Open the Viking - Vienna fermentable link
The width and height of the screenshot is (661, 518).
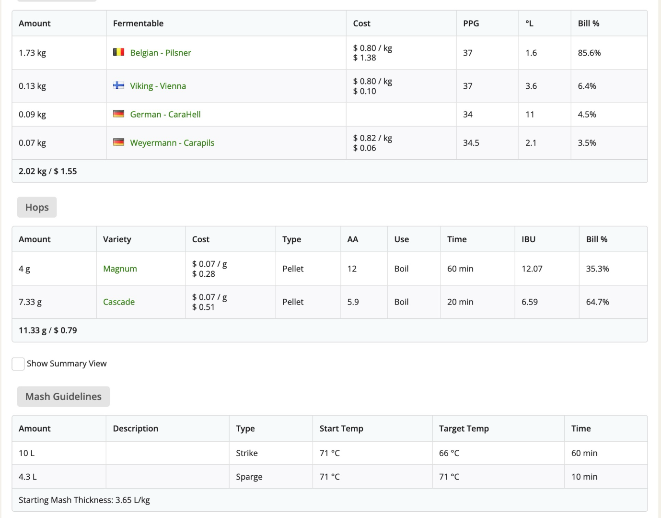(x=158, y=86)
